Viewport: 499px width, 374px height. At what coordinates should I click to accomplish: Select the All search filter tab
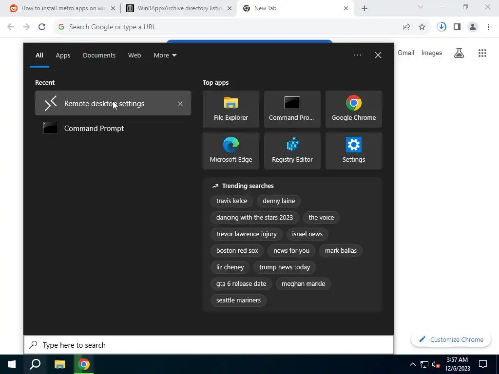pos(39,56)
